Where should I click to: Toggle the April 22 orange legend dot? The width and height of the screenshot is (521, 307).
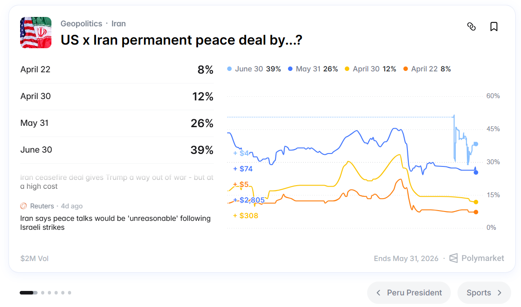(406, 69)
